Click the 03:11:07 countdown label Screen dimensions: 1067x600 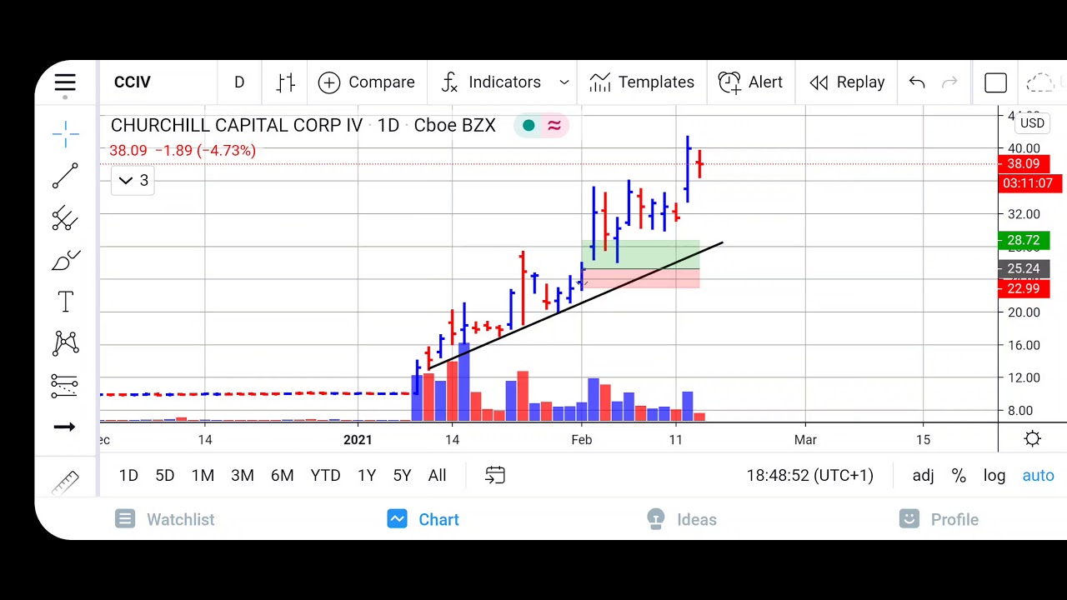point(1030,182)
